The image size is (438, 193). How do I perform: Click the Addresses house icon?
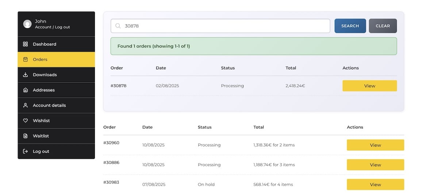tap(26, 90)
